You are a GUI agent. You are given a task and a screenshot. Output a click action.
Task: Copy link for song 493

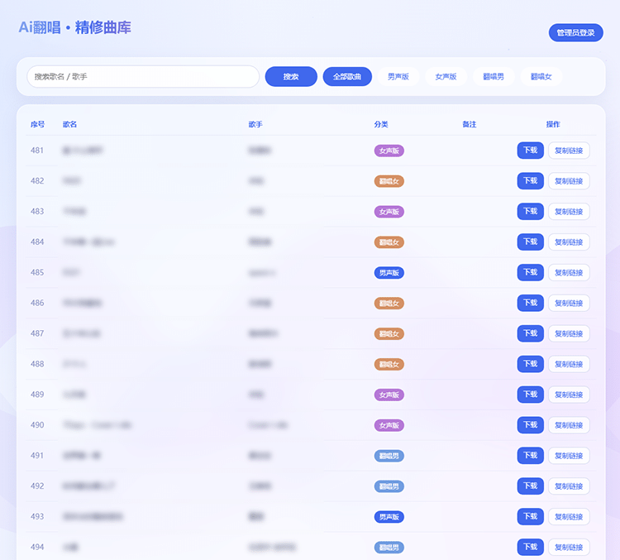click(x=569, y=516)
